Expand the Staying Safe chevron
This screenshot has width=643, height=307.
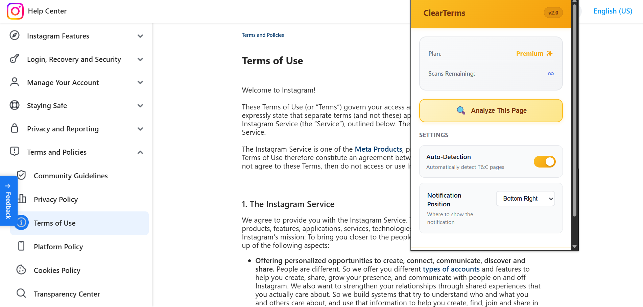click(140, 106)
